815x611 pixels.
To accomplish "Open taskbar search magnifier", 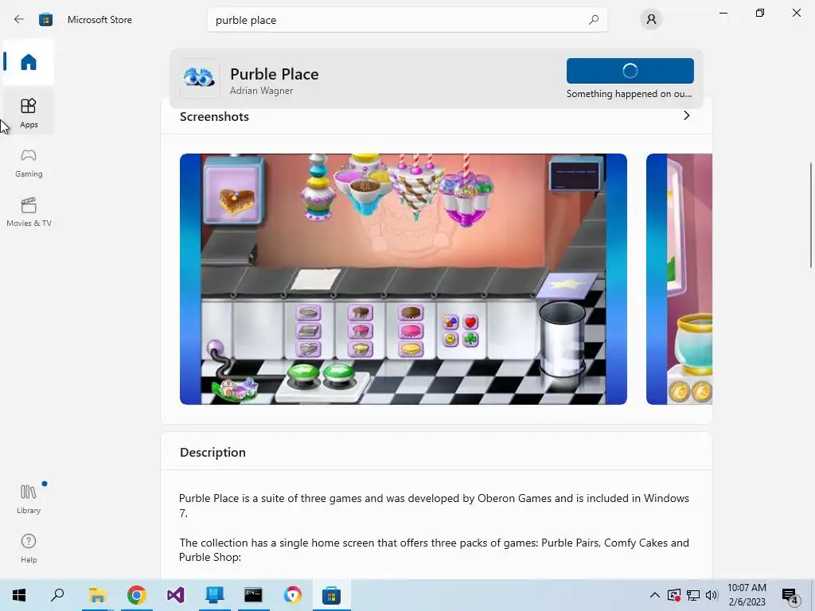I will pyautogui.click(x=57, y=595).
